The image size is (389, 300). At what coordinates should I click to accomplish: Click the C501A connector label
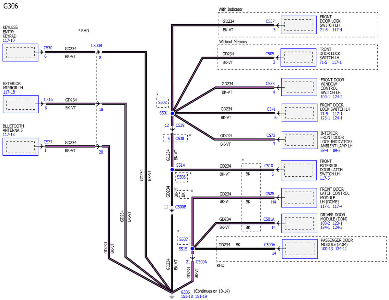tap(269, 219)
